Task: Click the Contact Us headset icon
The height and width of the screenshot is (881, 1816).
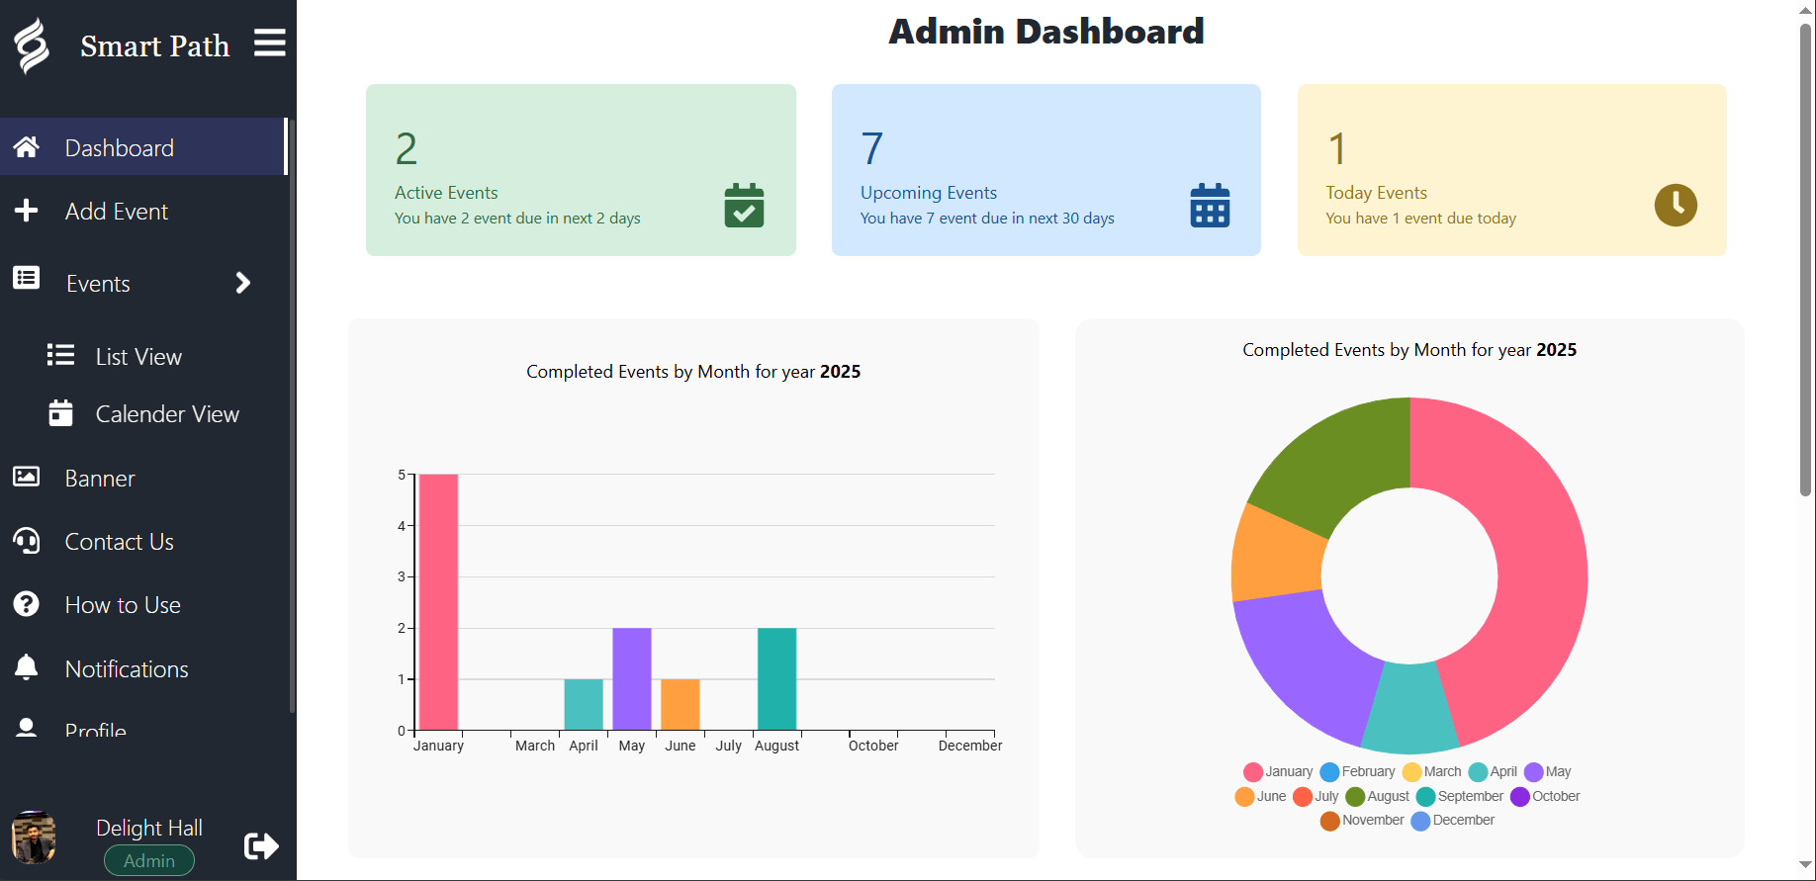Action: point(27,541)
